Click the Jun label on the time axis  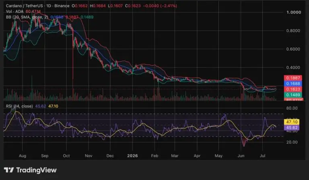click(241, 156)
